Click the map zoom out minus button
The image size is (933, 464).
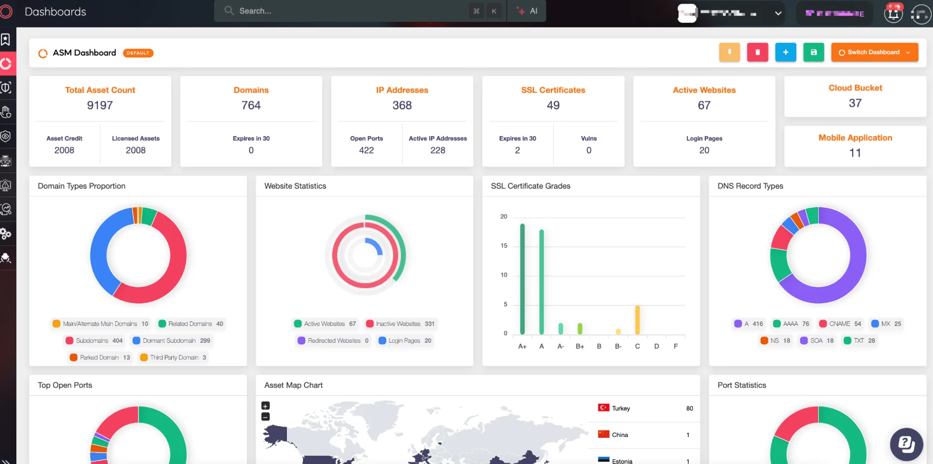pyautogui.click(x=266, y=416)
